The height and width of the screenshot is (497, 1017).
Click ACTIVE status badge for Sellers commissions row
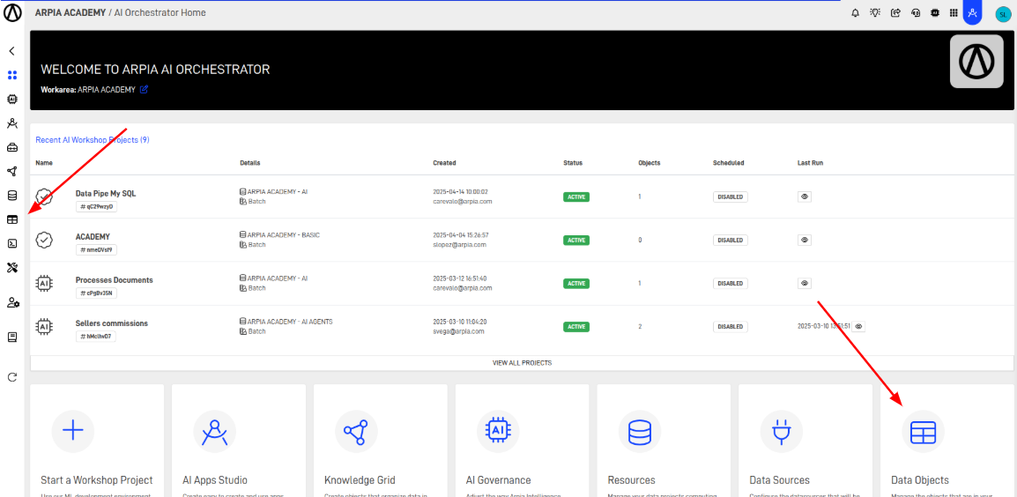[576, 326]
